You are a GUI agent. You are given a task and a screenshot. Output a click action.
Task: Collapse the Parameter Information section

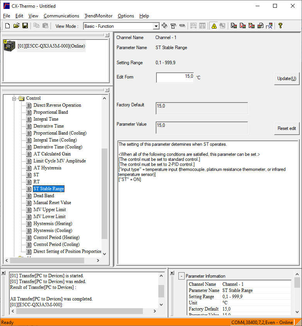point(182,276)
